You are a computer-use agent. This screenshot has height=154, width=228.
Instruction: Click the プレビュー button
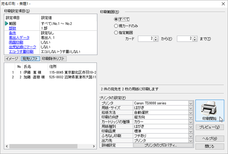210,127
